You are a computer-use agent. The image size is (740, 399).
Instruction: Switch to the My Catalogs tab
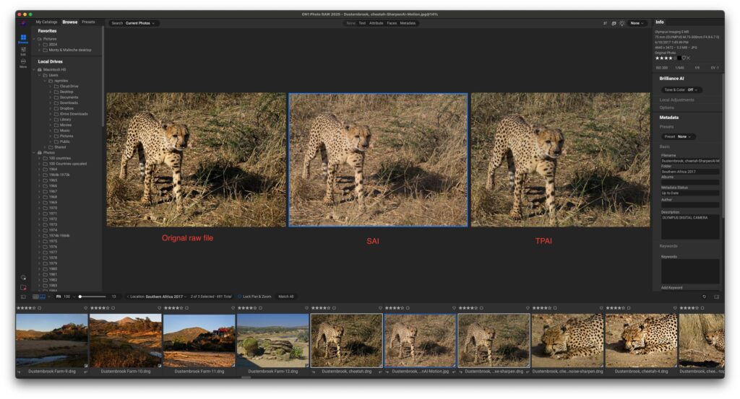click(46, 22)
